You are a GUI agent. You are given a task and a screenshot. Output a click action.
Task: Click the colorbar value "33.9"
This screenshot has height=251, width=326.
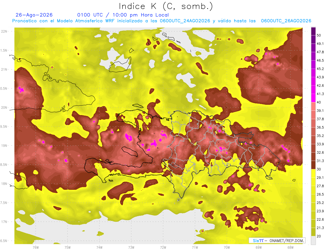tap(321, 144)
